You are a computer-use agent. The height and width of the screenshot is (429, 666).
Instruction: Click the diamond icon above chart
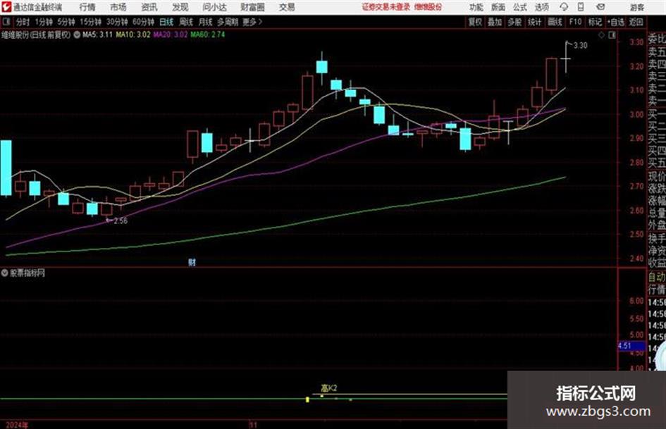pos(601,35)
